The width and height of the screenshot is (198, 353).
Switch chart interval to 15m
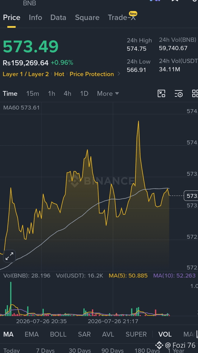(x=32, y=94)
